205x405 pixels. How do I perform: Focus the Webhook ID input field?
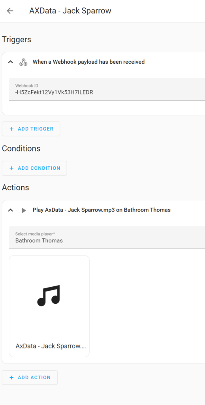click(x=107, y=89)
